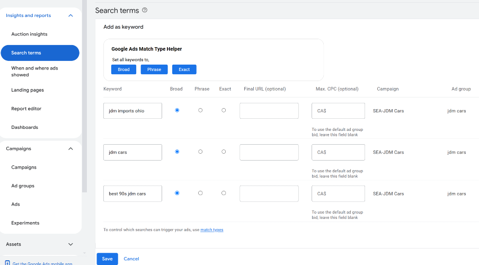This screenshot has height=265, width=479.
Task: Save the added keywords
Action: click(107, 259)
